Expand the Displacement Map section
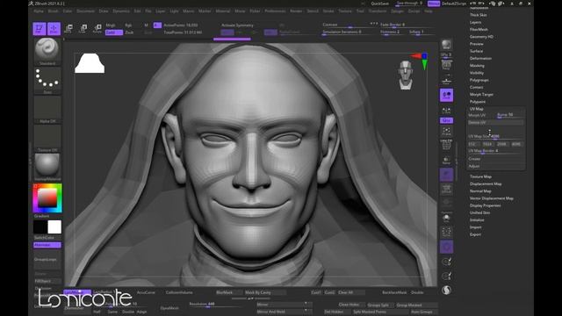The image size is (562, 316). pyautogui.click(x=486, y=183)
